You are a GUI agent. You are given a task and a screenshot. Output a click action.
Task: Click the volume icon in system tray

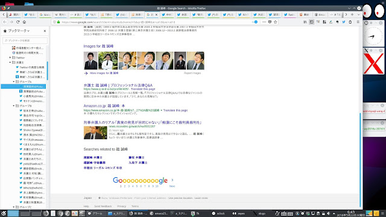(328, 213)
